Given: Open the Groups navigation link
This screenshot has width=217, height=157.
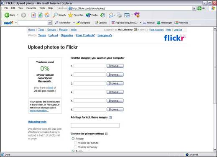Looking at the screenshot, I should click(x=51, y=30).
